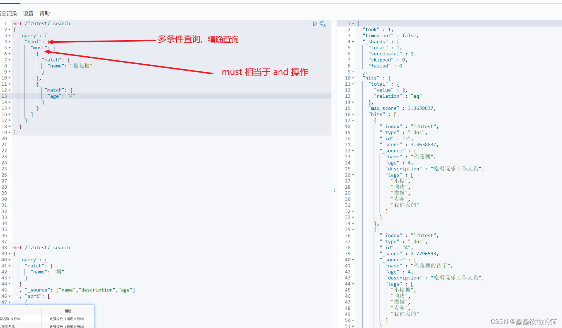Collapse the request fold at line 39

[x=10, y=254]
